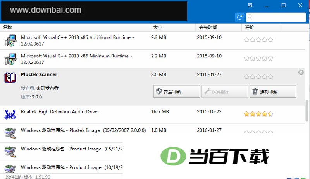The image size is (310, 179).
Task: Click the Visual C++ Additional Runtime icon
Action: (10, 41)
